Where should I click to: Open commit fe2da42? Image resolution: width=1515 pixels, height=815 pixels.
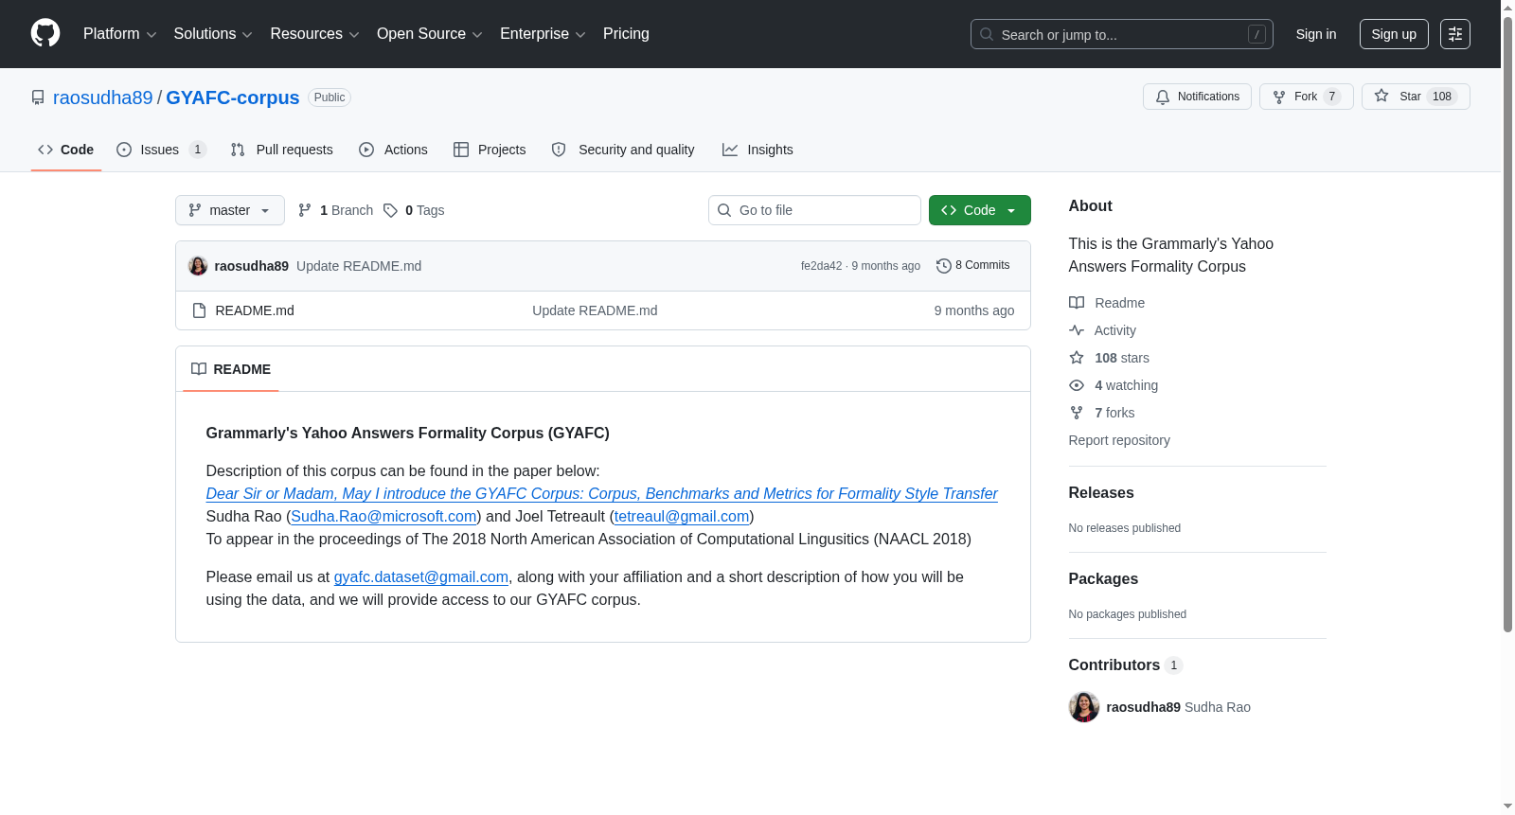pos(821,266)
